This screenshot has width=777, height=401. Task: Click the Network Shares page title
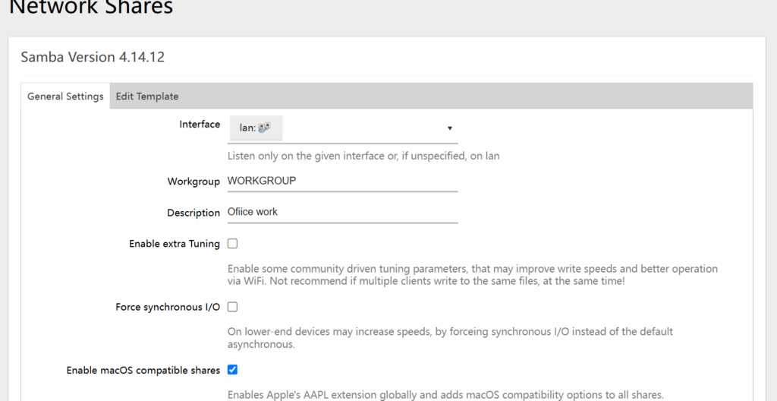[x=91, y=7]
